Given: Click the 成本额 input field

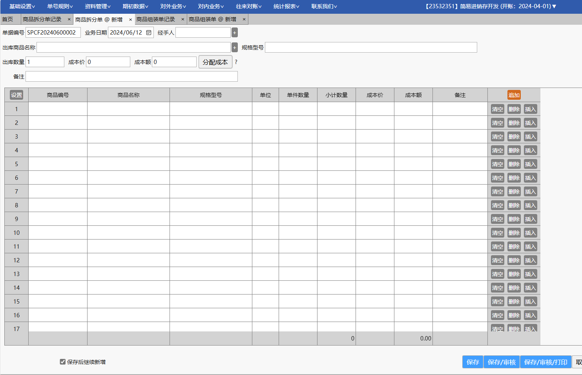Looking at the screenshot, I should (x=174, y=62).
